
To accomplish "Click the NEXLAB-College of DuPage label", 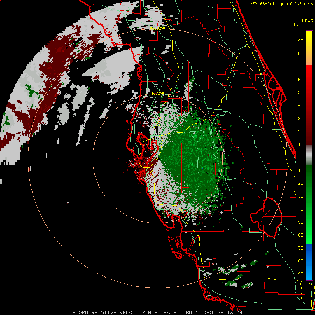I will point(279,4).
